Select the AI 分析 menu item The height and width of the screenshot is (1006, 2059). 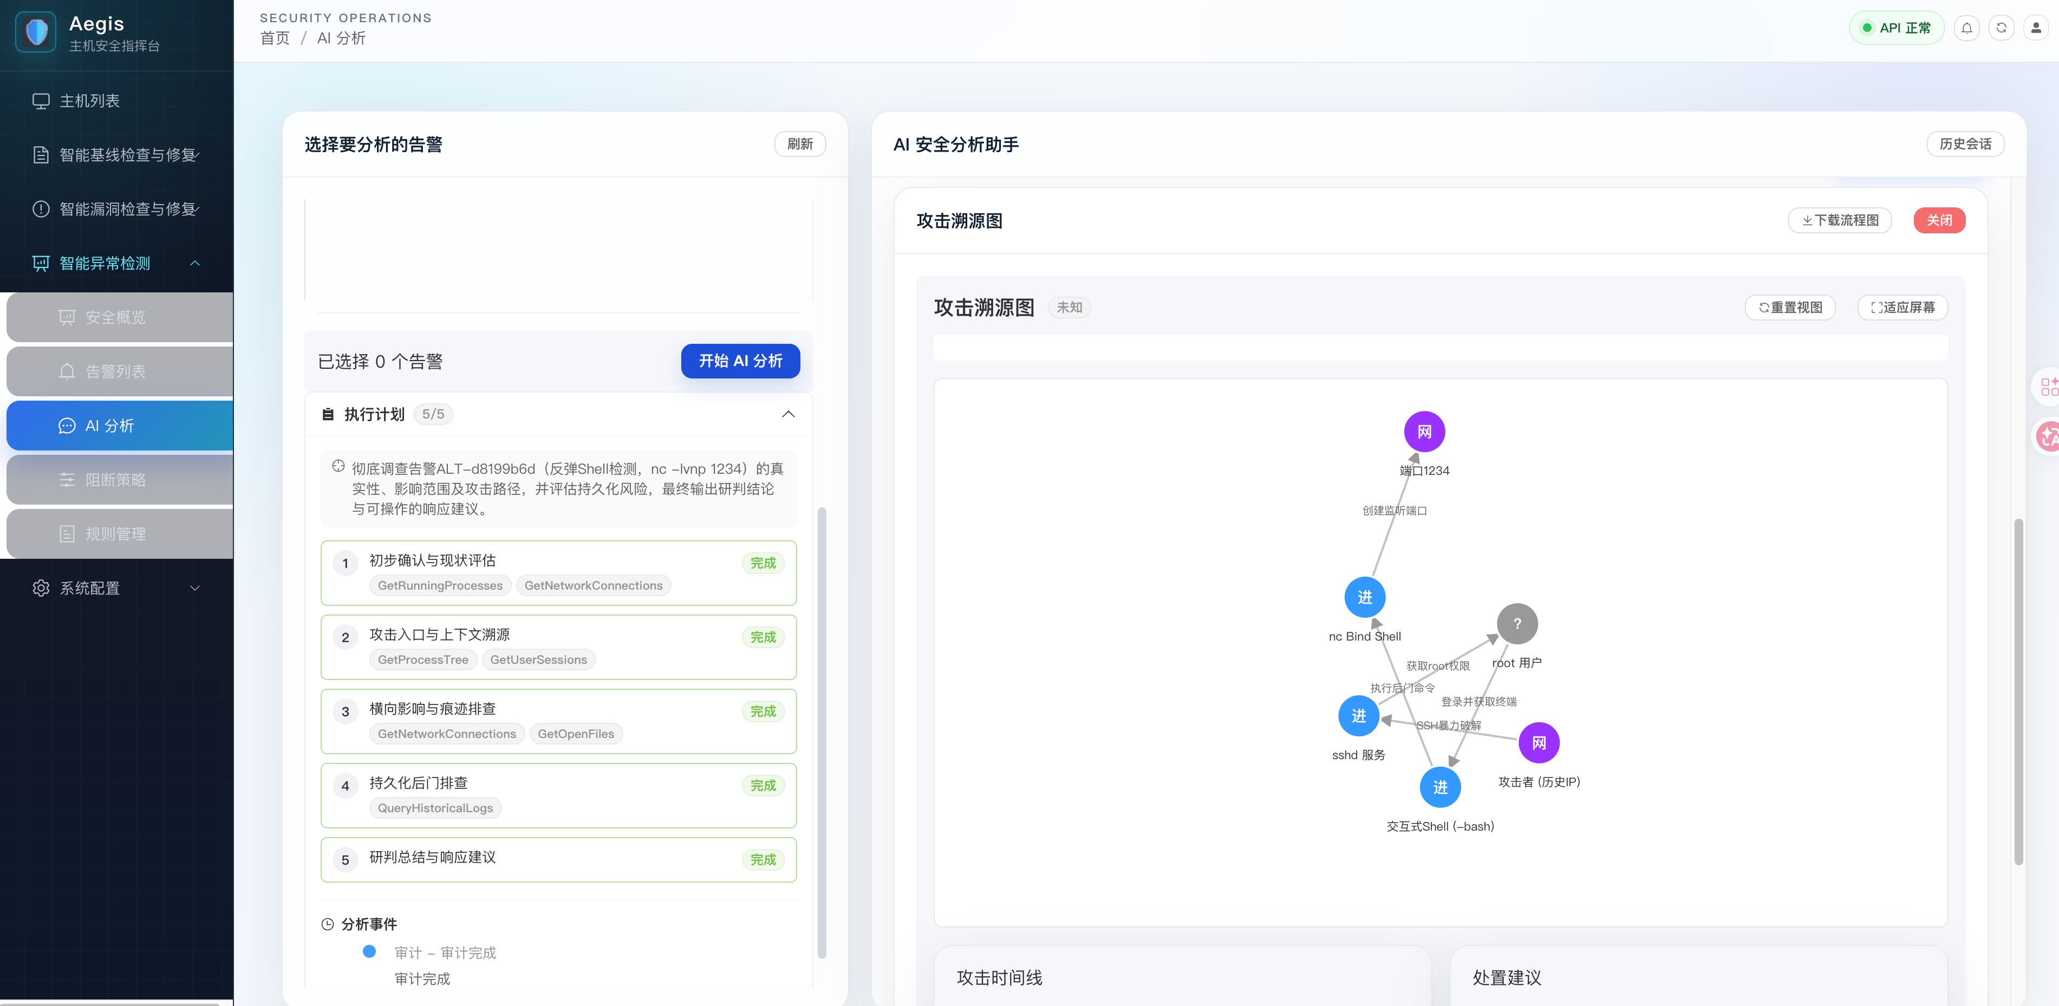coord(120,426)
